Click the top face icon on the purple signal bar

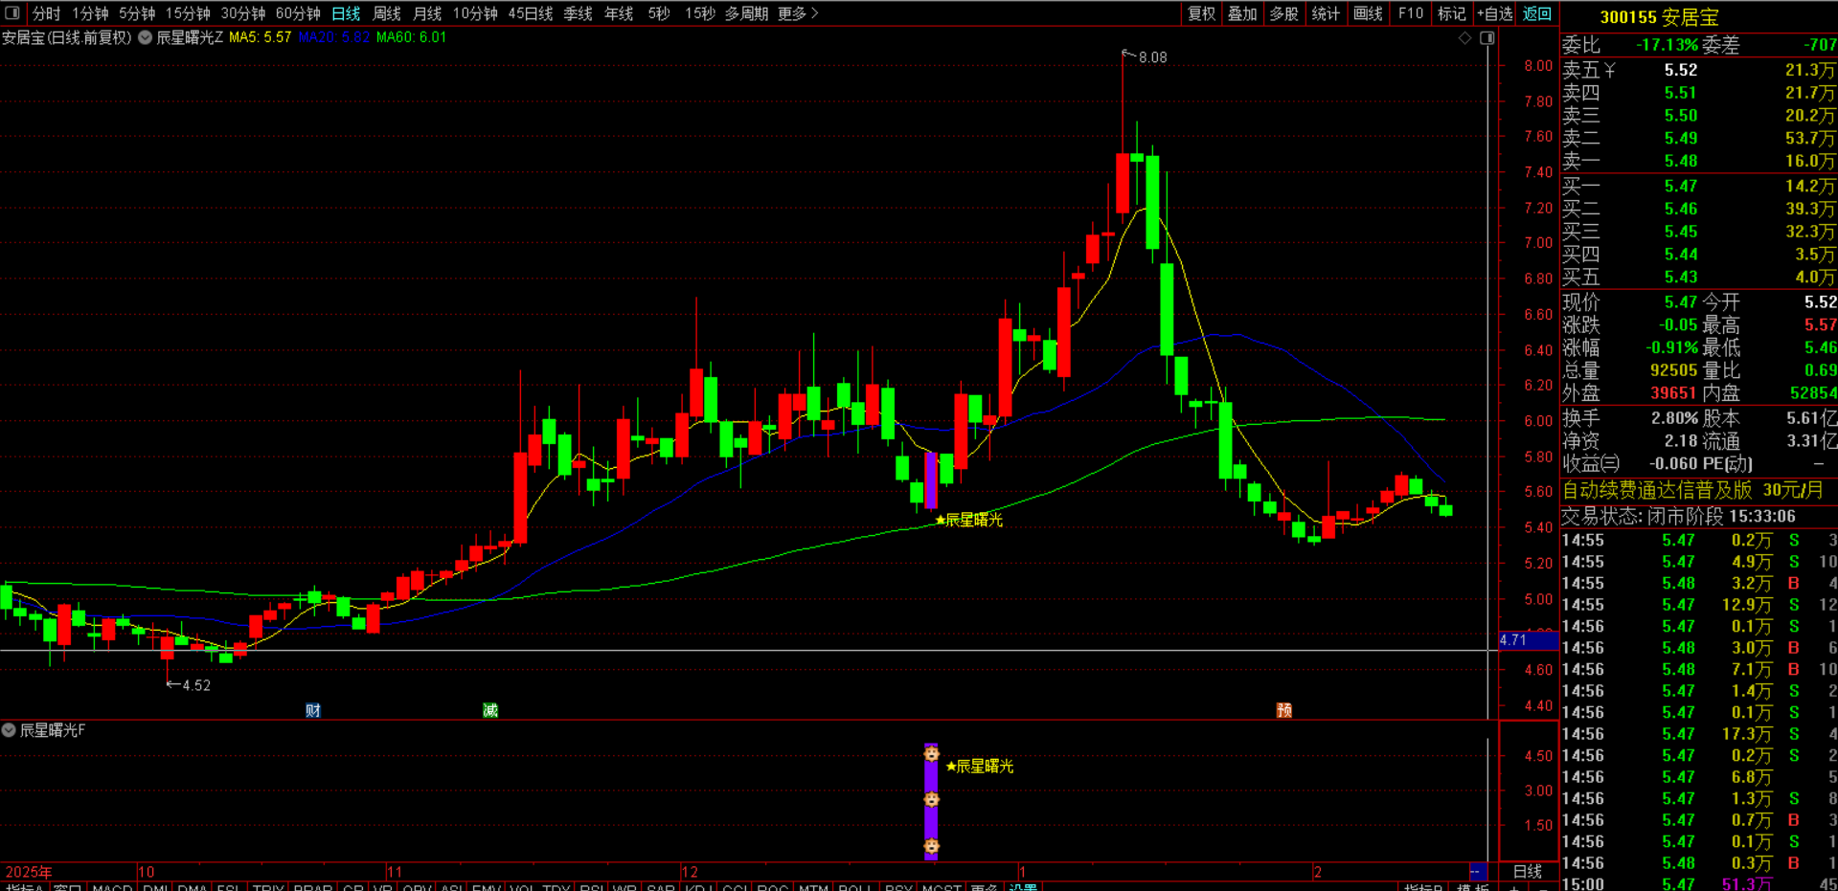[931, 754]
